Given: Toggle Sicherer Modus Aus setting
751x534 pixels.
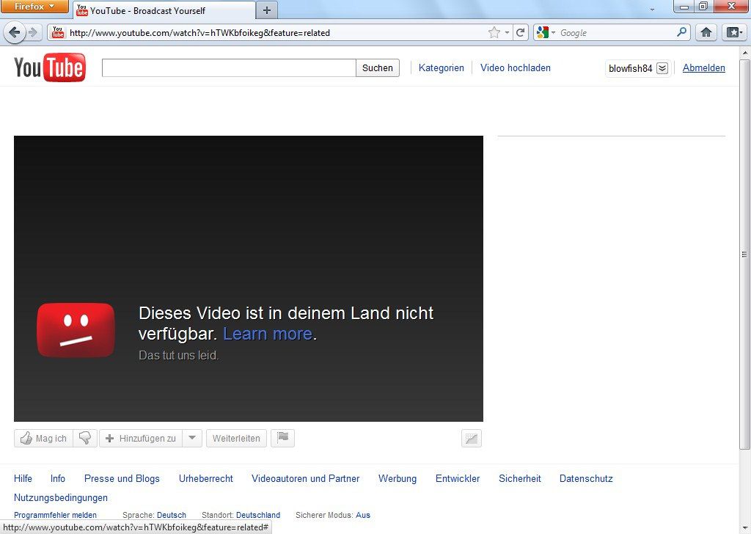Looking at the screenshot, I should pos(363,515).
